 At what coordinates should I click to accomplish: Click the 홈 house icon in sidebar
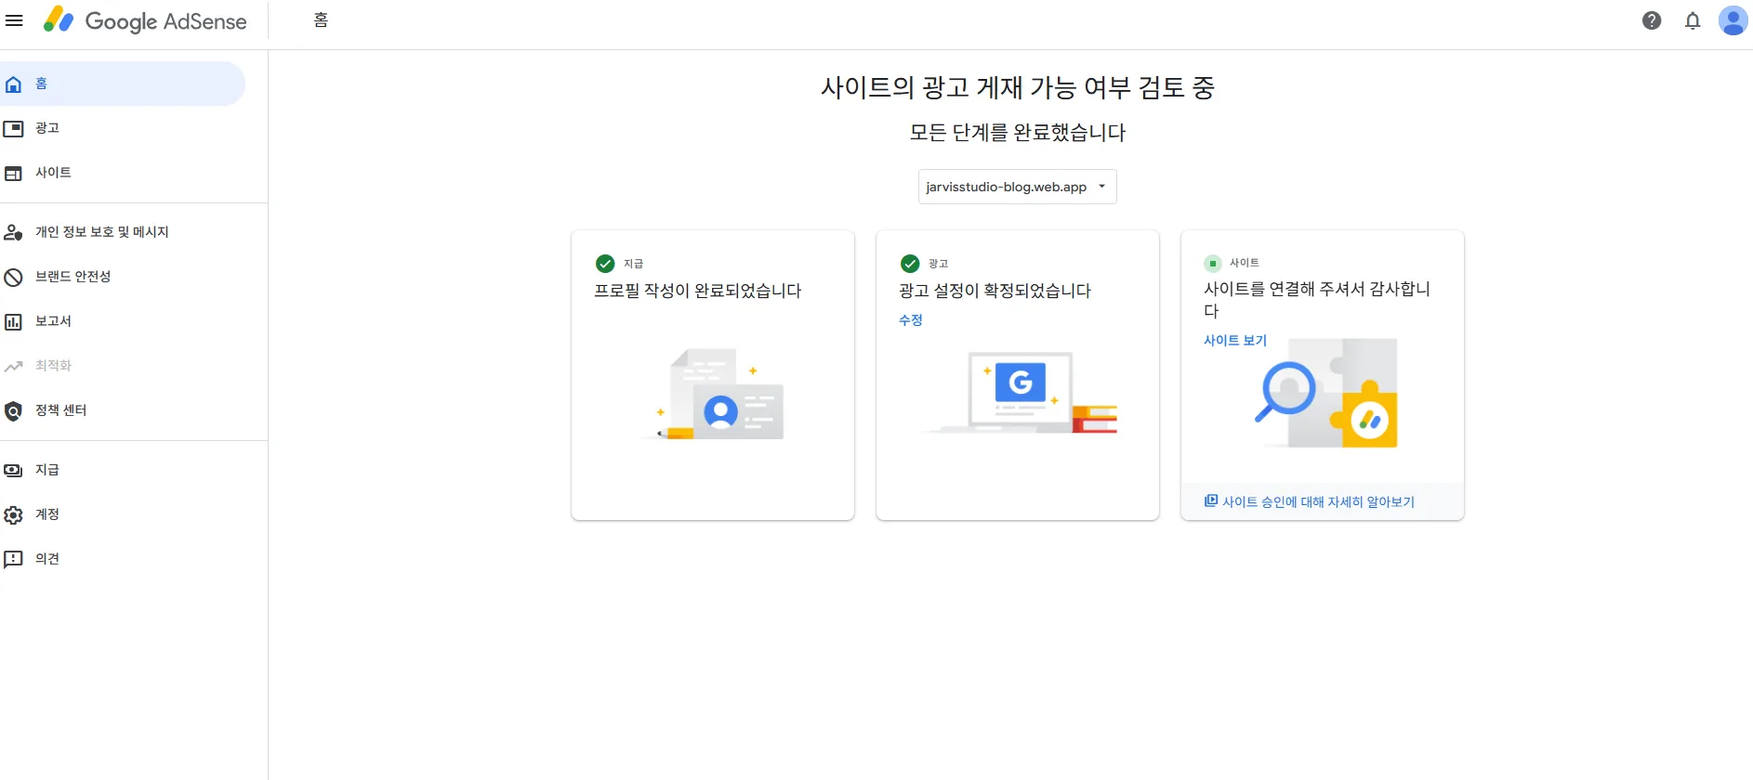tap(13, 84)
